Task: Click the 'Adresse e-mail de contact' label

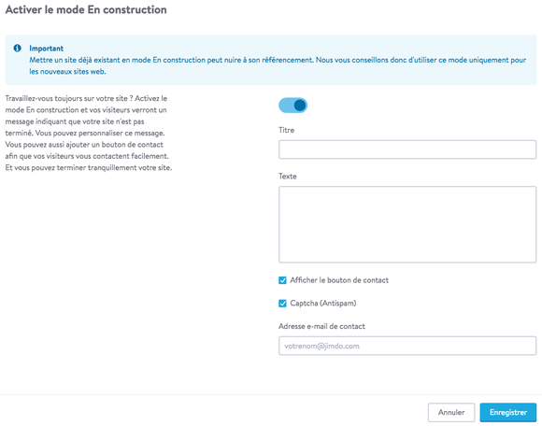Action: click(321, 326)
